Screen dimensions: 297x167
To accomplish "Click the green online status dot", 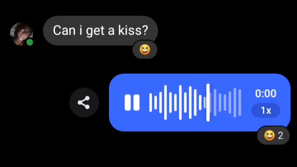I will tap(30, 42).
